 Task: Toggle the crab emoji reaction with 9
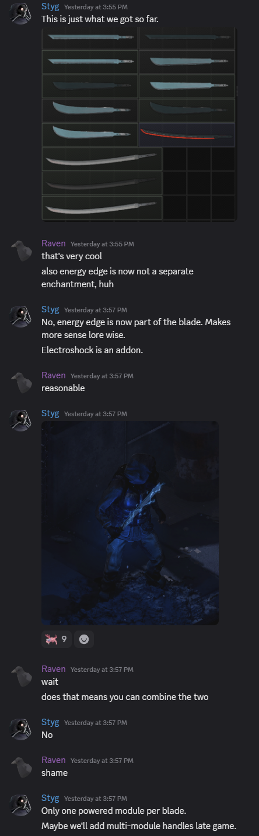tap(57, 639)
